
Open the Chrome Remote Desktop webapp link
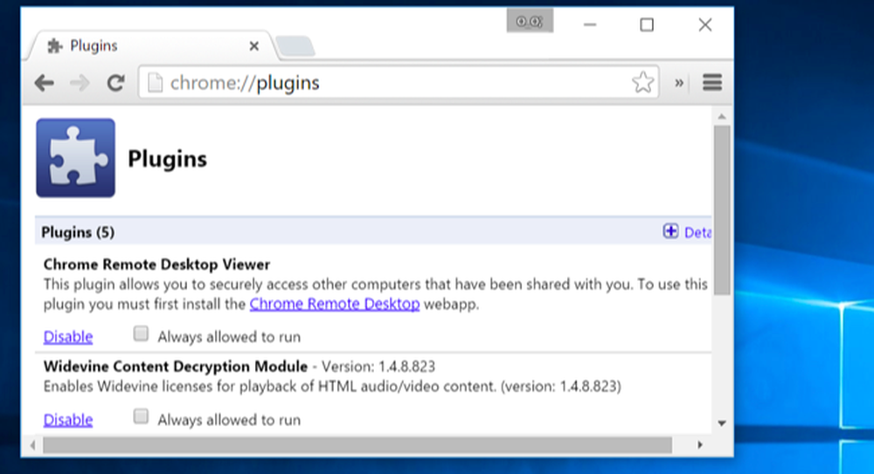point(335,304)
